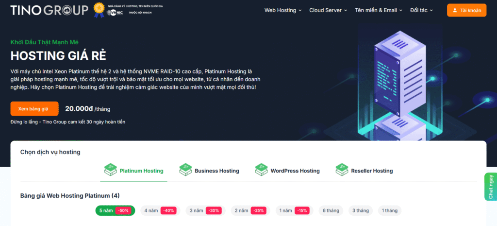Viewport: 497px width, 226px height.
Task: Click the Business Hosting server icon
Action: pos(185,170)
